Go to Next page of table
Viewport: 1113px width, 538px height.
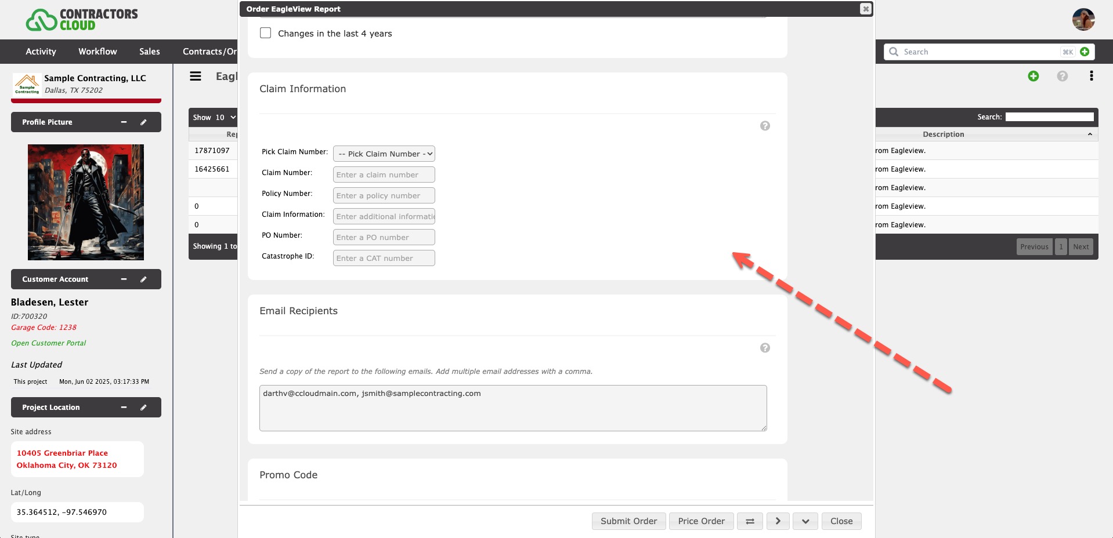(x=1081, y=247)
